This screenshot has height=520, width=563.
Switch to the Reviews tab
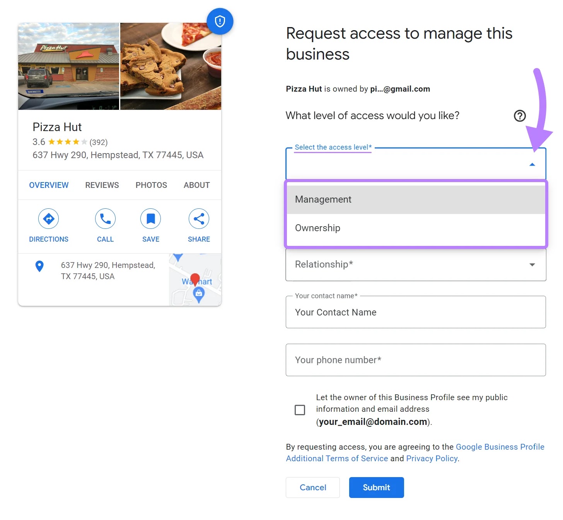tap(102, 185)
